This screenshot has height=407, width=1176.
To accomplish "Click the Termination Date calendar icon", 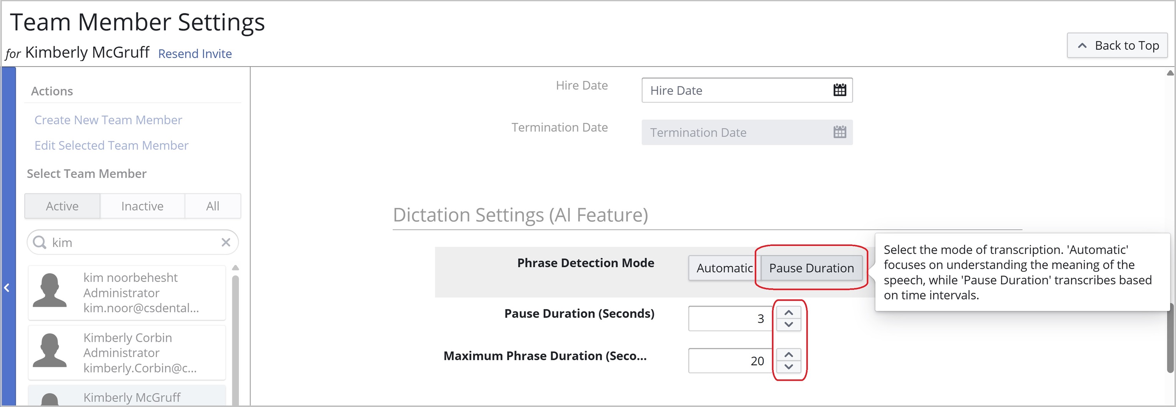I will [x=839, y=132].
